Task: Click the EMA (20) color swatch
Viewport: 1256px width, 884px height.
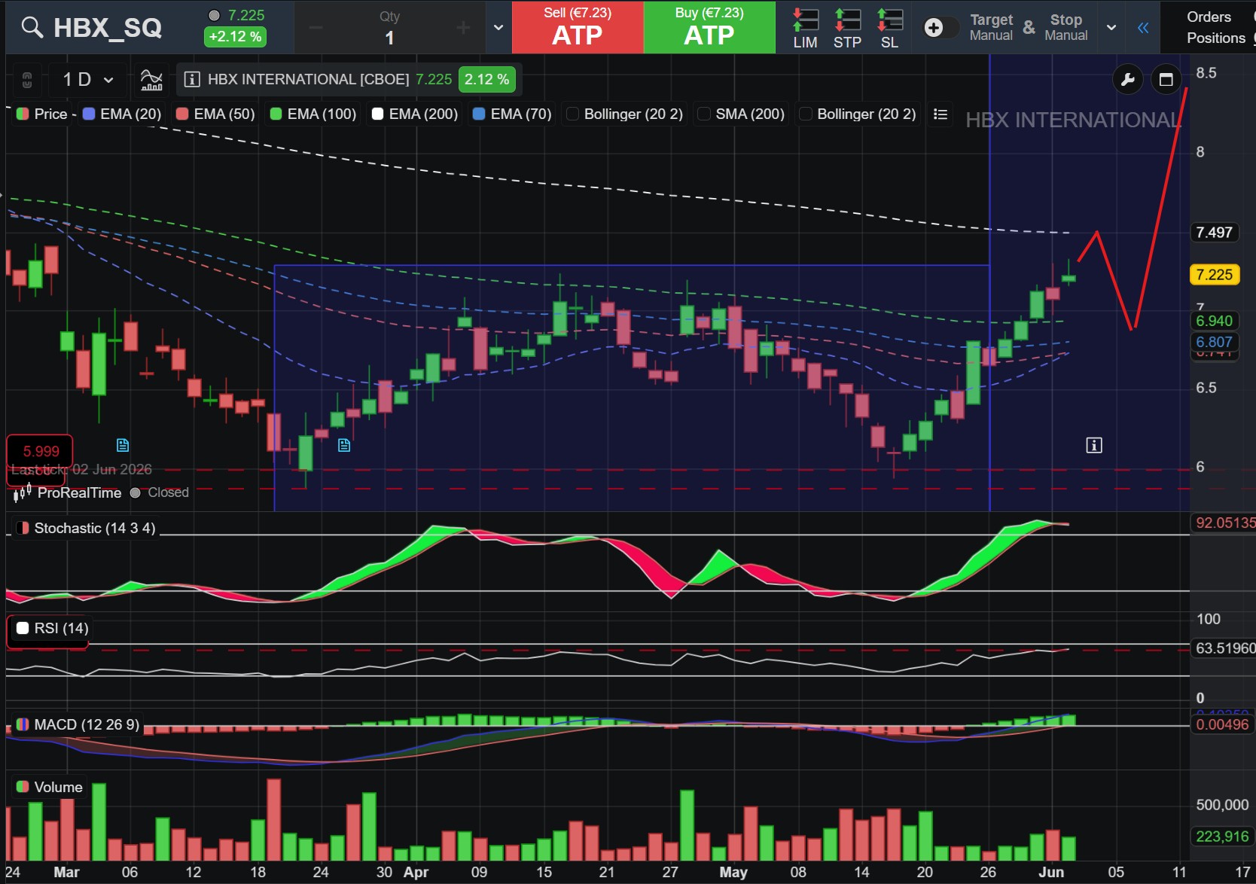Action: pos(89,114)
